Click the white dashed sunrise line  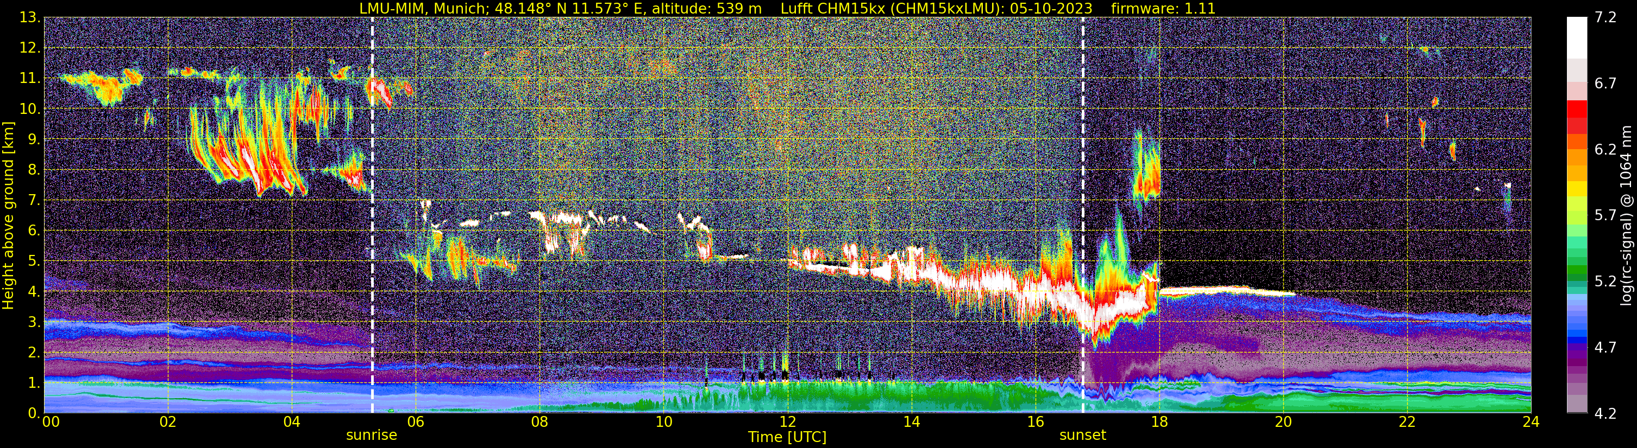[x=372, y=215]
